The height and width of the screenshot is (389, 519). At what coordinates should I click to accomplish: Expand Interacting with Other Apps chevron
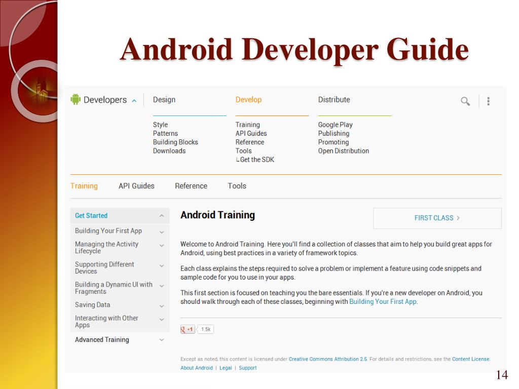[162, 320]
